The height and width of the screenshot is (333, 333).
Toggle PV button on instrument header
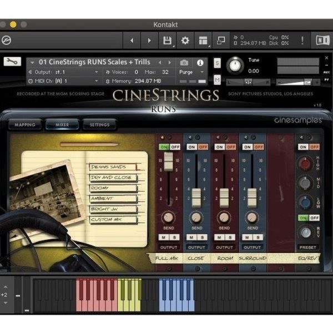(327, 79)
